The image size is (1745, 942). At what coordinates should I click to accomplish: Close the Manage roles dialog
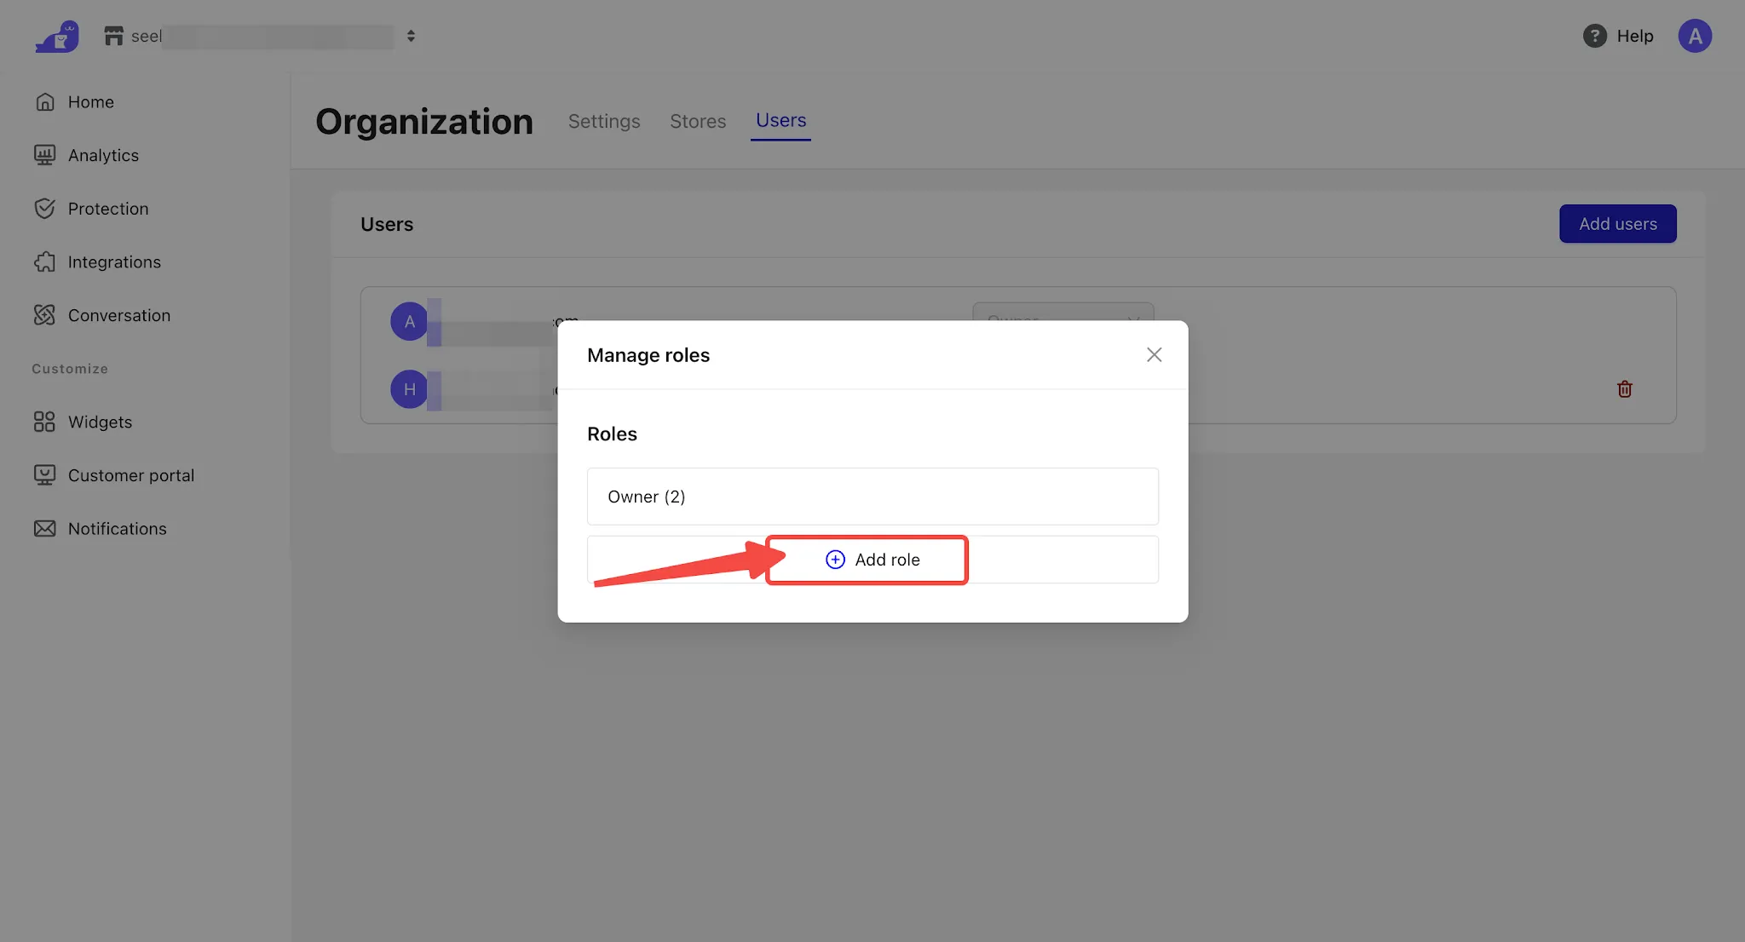[x=1154, y=355]
